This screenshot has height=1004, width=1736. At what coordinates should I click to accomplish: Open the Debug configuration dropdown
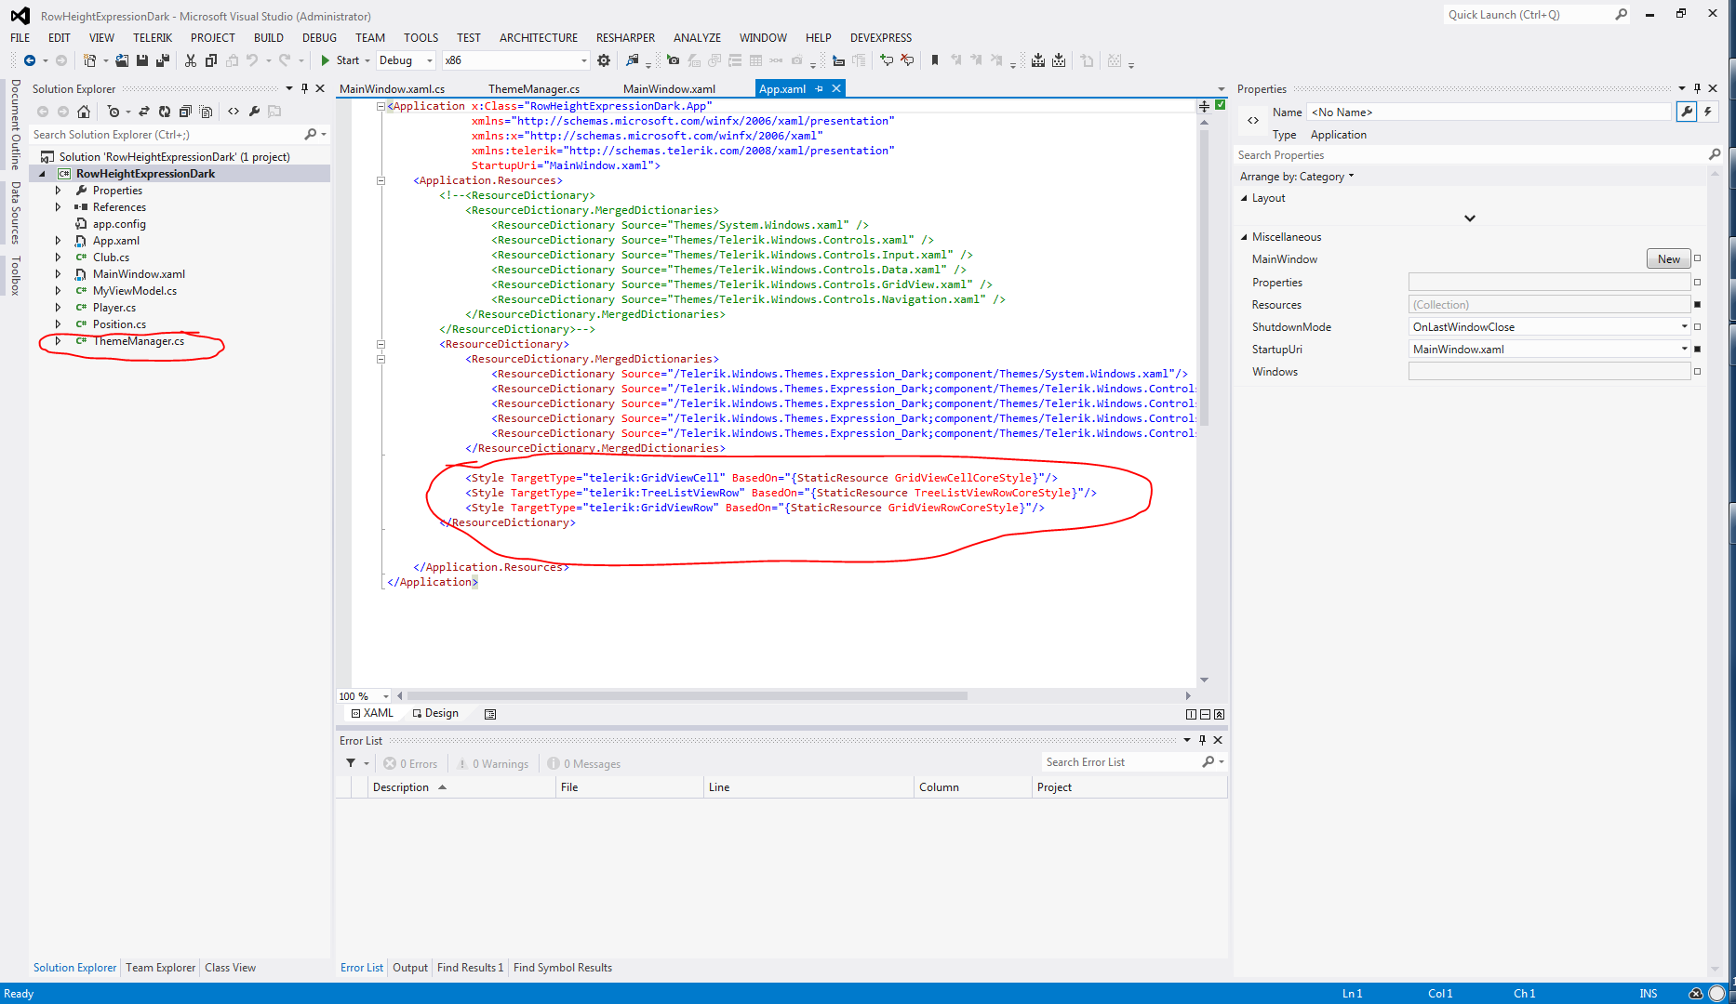click(429, 60)
